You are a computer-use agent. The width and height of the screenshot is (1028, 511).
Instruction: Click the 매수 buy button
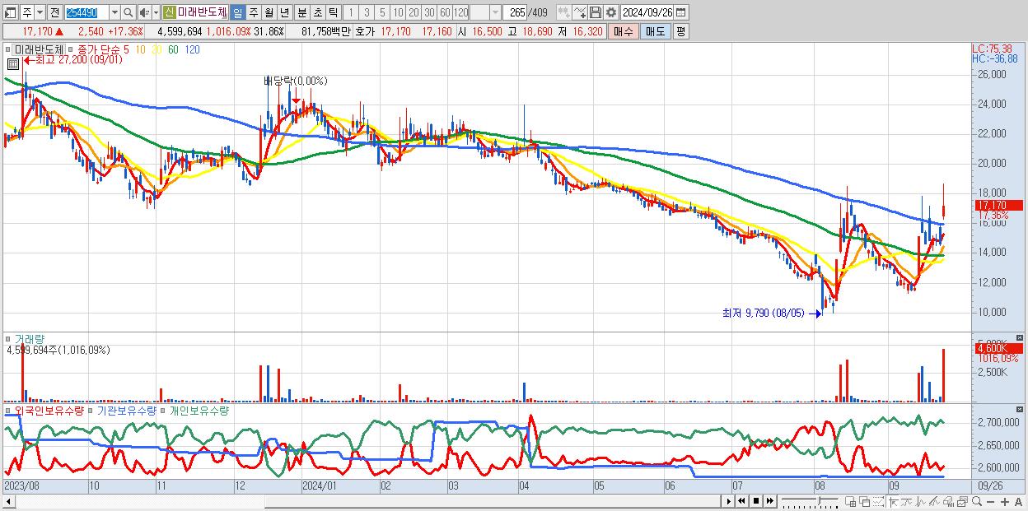[x=623, y=31]
